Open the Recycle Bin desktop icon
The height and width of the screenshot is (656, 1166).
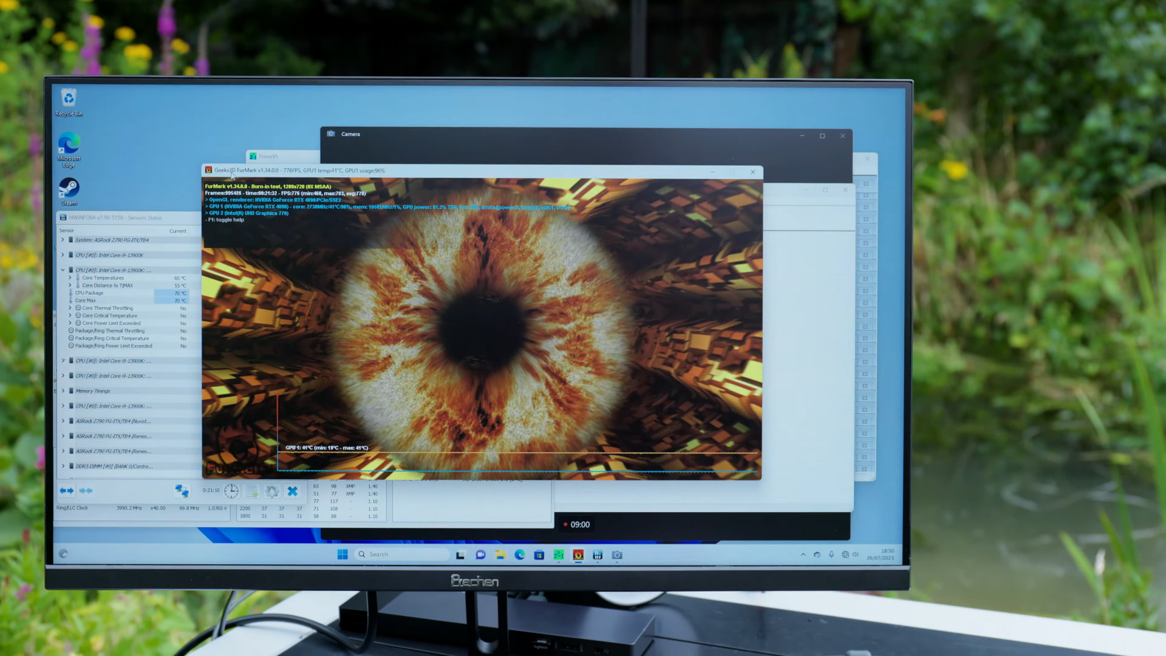(69, 102)
